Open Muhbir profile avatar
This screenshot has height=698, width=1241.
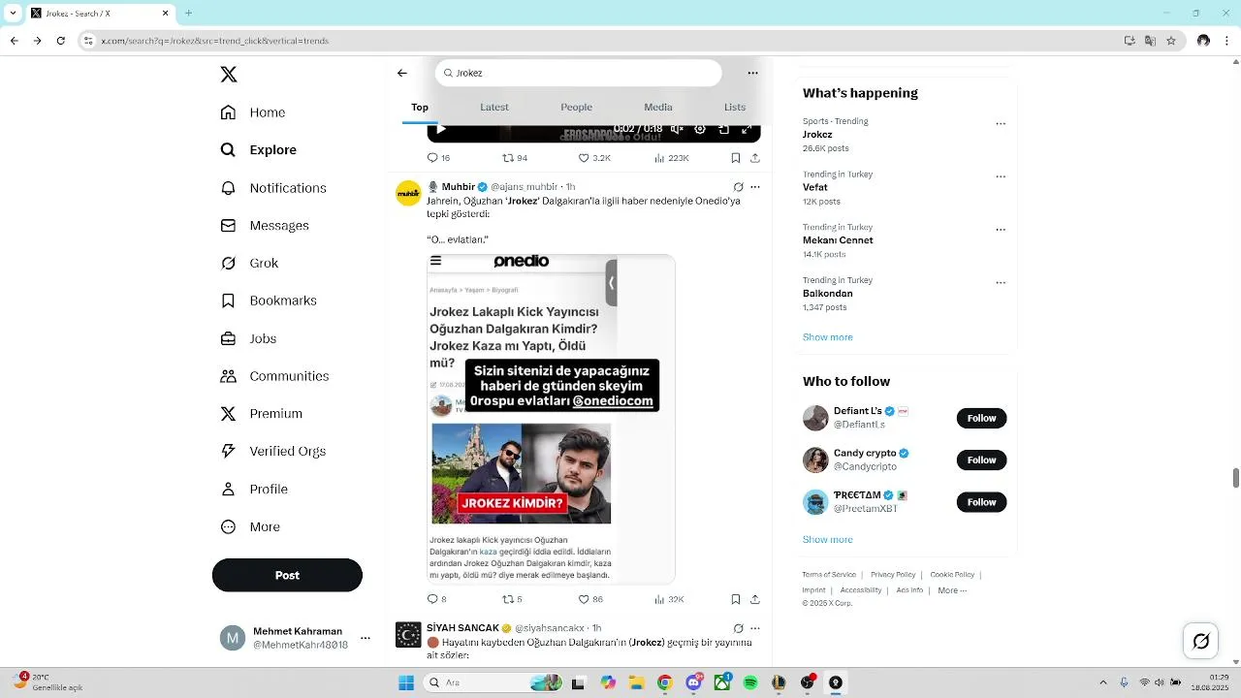tap(408, 193)
